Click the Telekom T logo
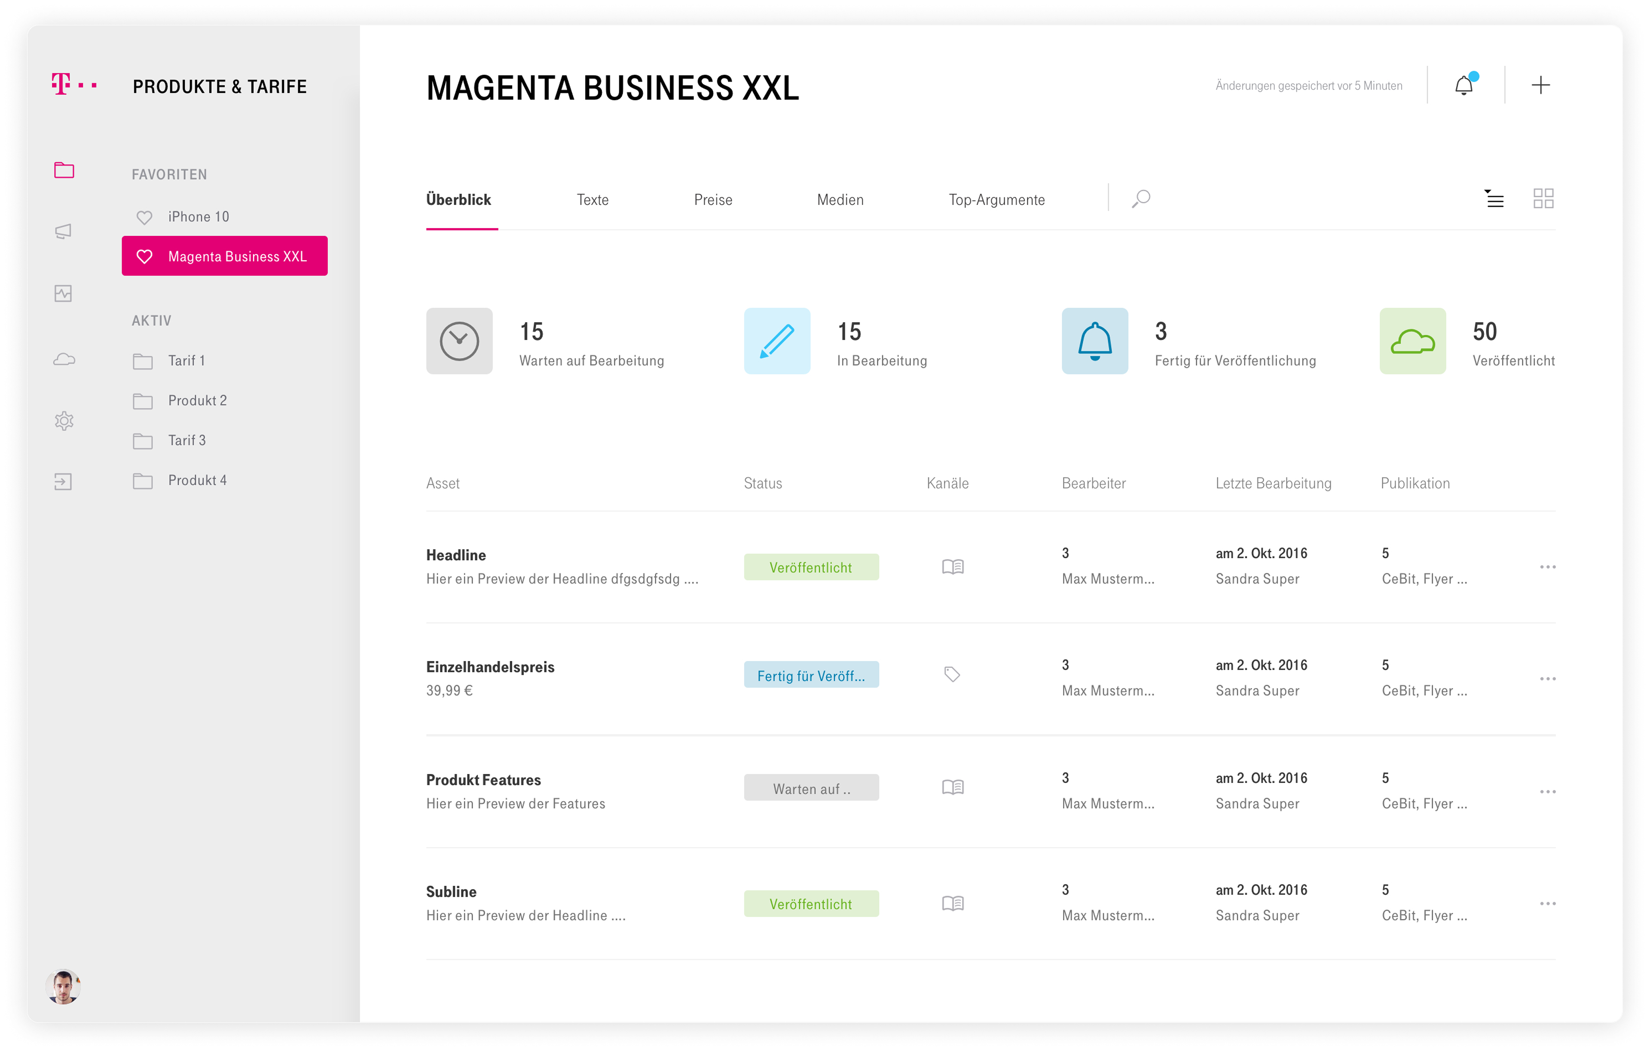Viewport: 1650px width, 1052px height. tap(74, 84)
